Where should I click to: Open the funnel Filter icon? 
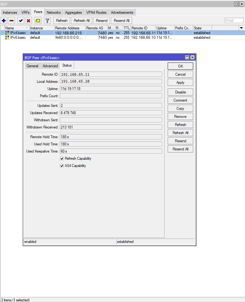coord(47,21)
